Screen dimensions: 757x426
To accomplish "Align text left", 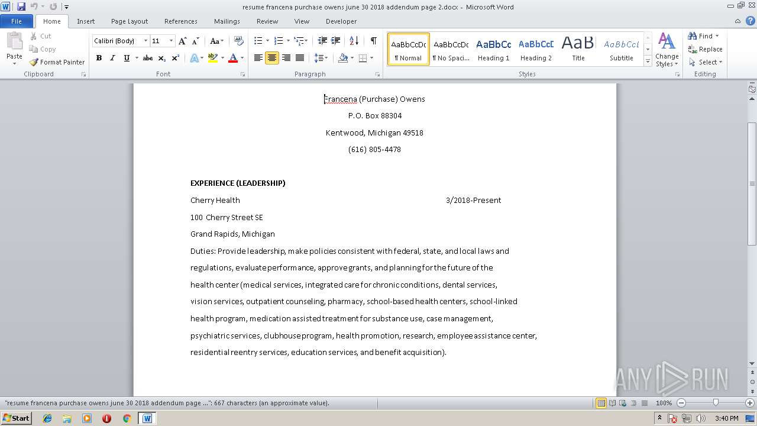I will coord(258,58).
